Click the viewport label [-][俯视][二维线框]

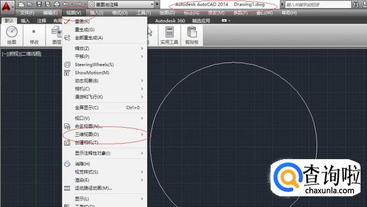tap(22, 54)
